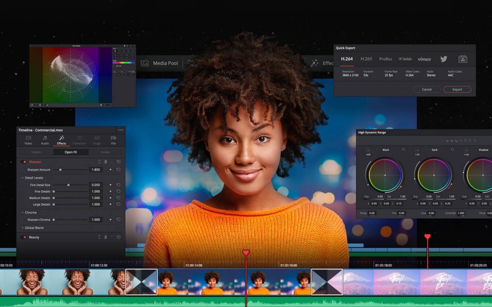The image size is (492, 307).
Task: Click the Fine Detail Size value field 0.050
Action: tap(96, 185)
